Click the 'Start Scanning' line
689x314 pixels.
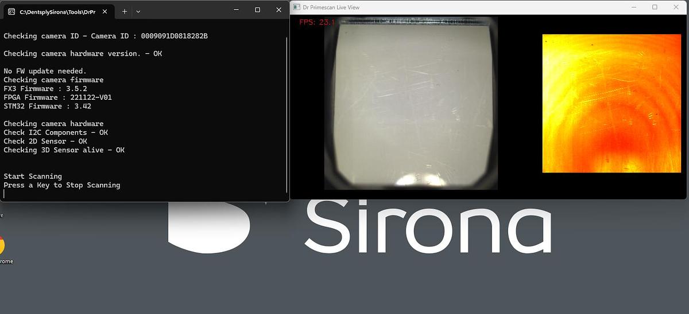click(x=33, y=176)
